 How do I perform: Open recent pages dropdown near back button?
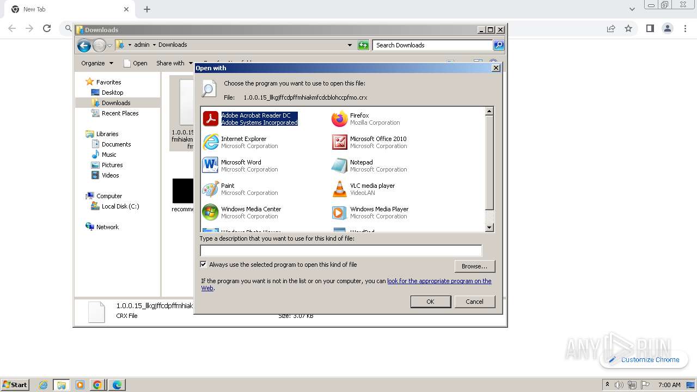click(109, 45)
